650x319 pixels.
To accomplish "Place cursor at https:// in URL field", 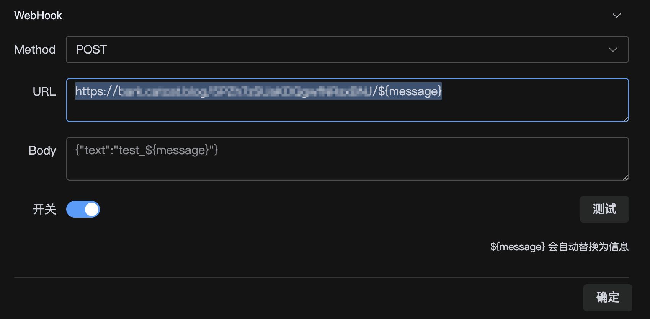I will click(96, 91).
